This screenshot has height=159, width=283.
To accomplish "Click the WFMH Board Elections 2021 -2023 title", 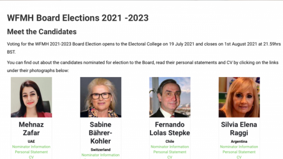I will 78,18.
